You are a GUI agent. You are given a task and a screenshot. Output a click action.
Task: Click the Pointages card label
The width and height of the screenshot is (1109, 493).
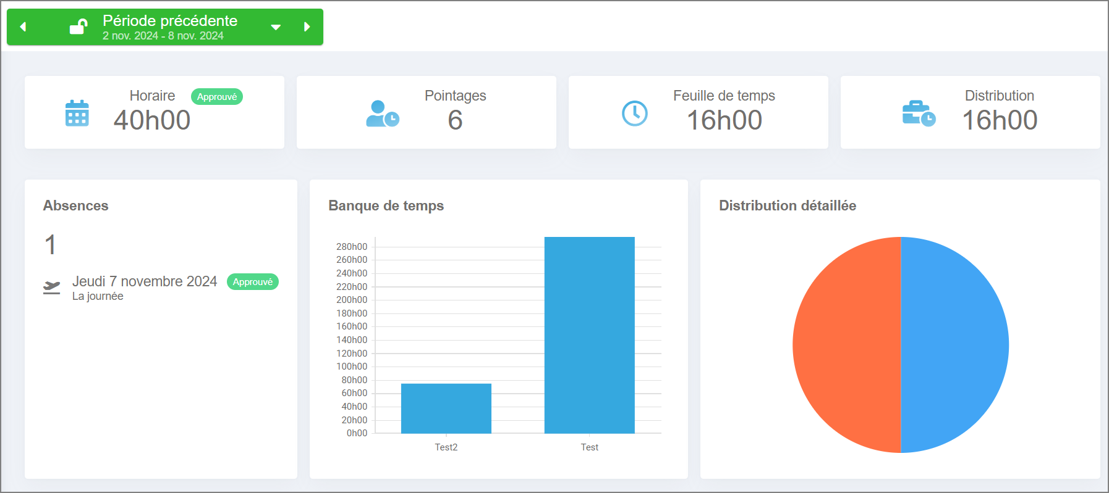pos(456,96)
